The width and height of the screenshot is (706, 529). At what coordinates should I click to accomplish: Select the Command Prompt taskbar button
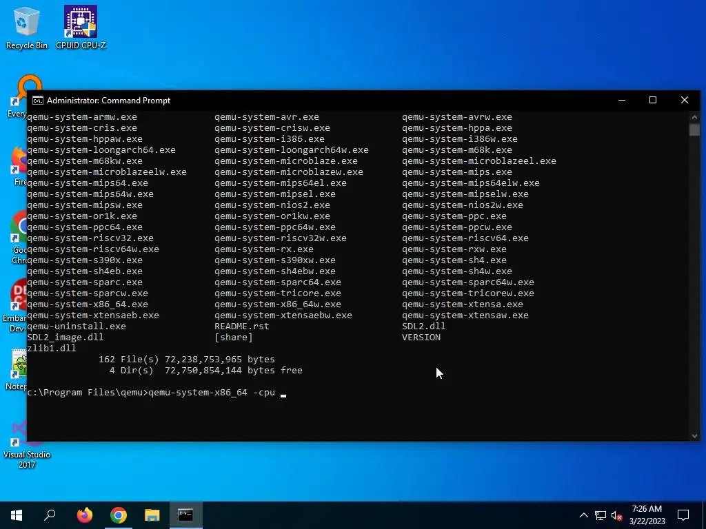[185, 515]
